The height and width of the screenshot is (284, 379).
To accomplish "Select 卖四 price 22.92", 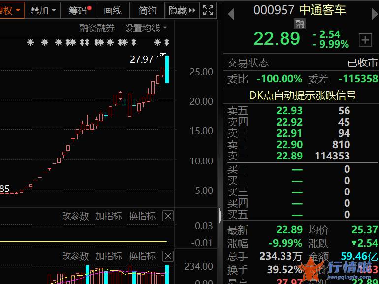I will (289, 122).
